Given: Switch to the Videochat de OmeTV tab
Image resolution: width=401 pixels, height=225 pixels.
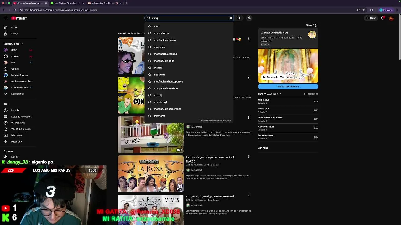Looking at the screenshot, I should pyautogui.click(x=104, y=3).
